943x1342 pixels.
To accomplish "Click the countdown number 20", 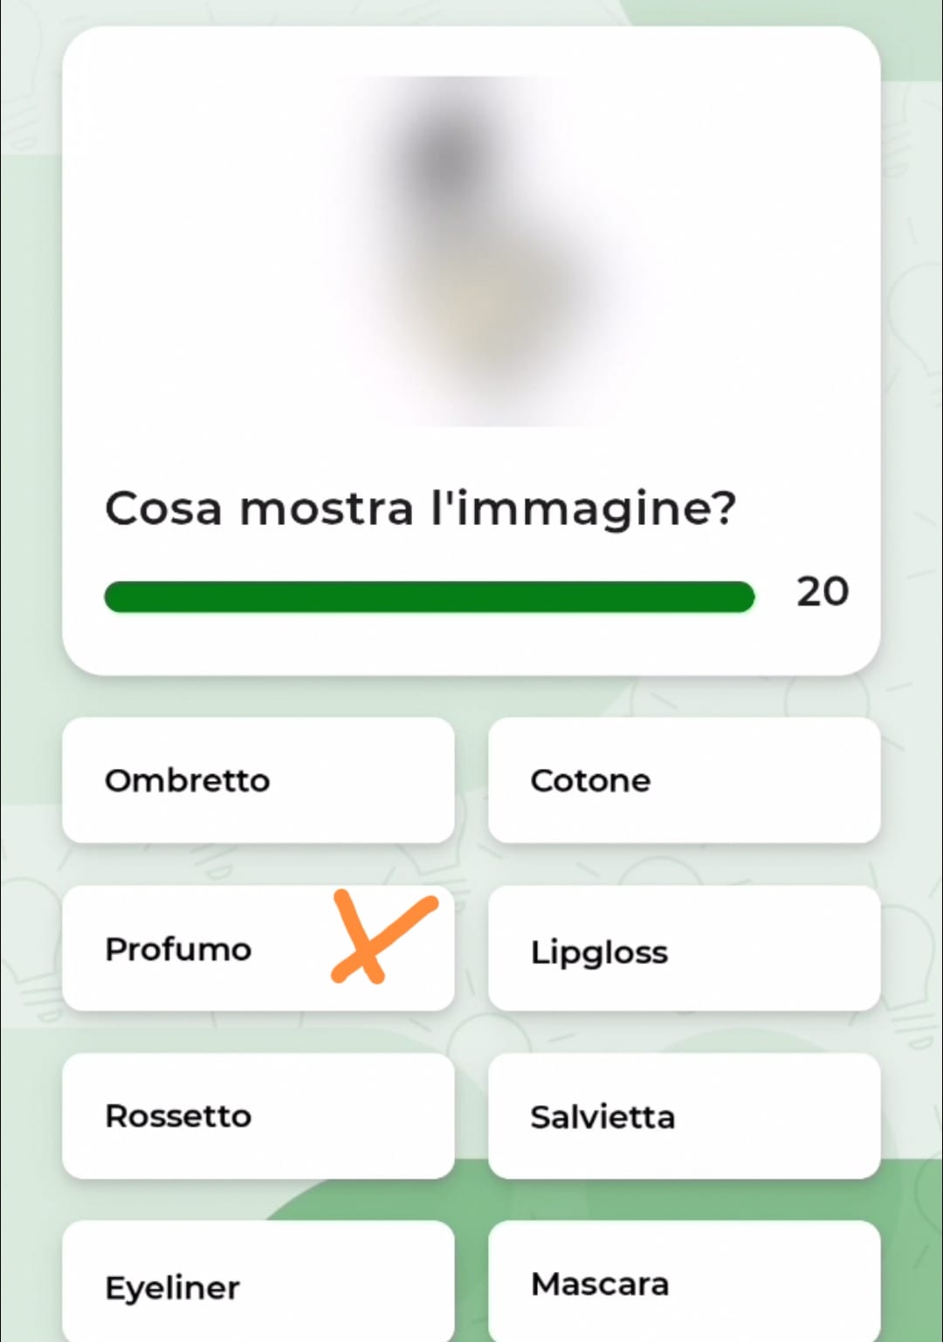I will point(822,591).
